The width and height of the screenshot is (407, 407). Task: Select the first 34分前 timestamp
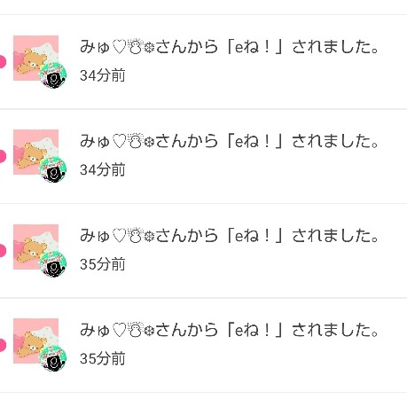click(103, 75)
